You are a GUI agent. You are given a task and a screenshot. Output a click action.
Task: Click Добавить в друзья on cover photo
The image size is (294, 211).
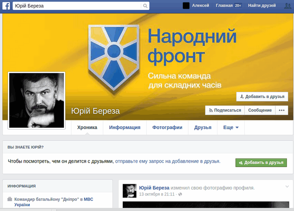pyautogui.click(x=262, y=97)
